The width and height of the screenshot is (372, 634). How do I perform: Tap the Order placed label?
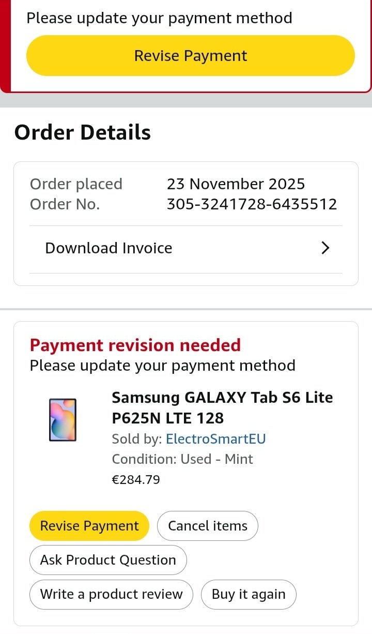(76, 184)
